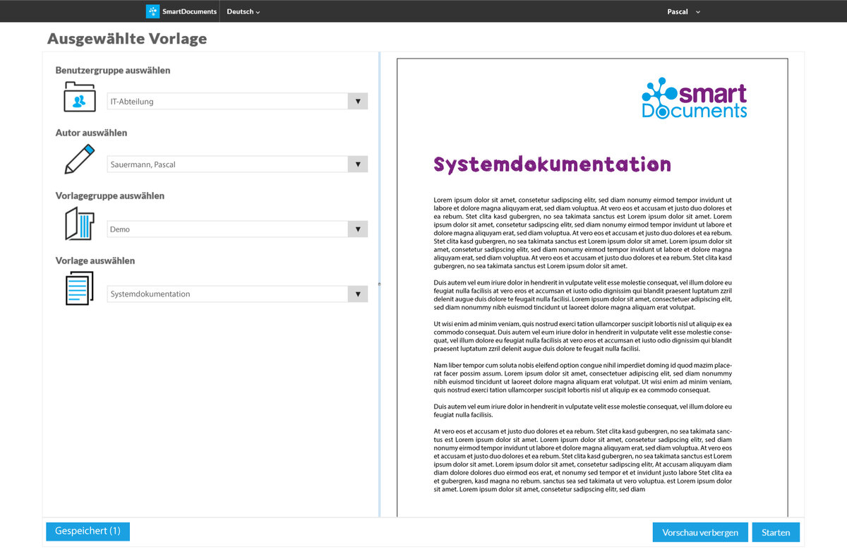Click the Systemdokumentation template field
This screenshot has height=552, width=847.
coord(227,294)
